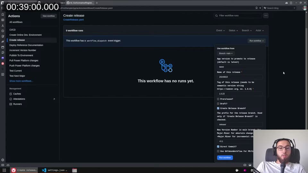Change the Branch: main selector

226,54
